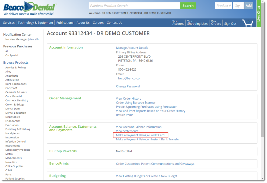
Task: Browse the Evacuation category
Action: (x=12, y=125)
